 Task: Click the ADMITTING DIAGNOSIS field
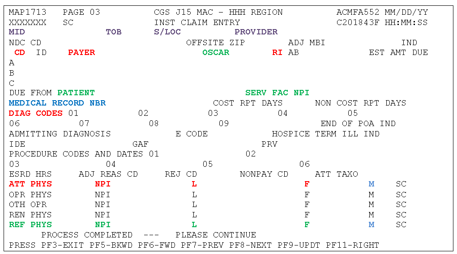[60, 134]
